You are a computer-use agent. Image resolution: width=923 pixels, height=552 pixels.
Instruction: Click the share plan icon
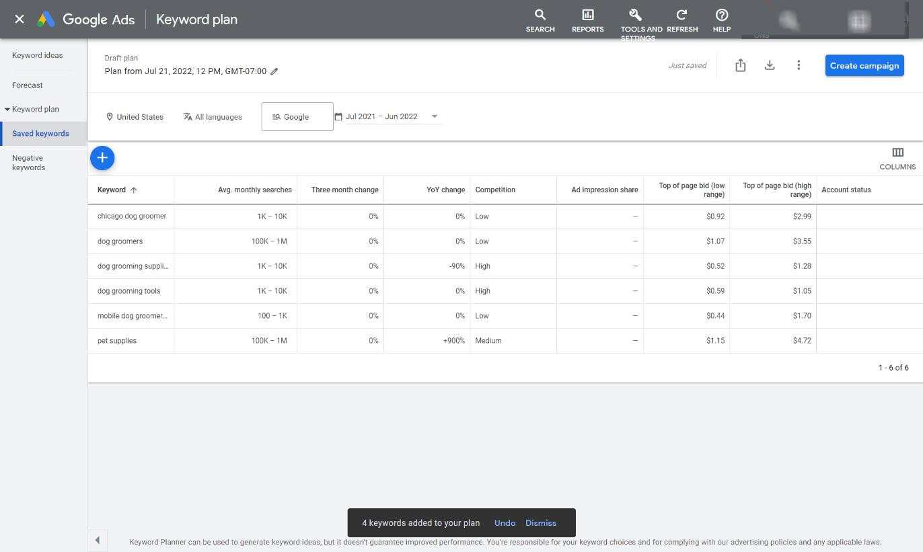coord(740,65)
